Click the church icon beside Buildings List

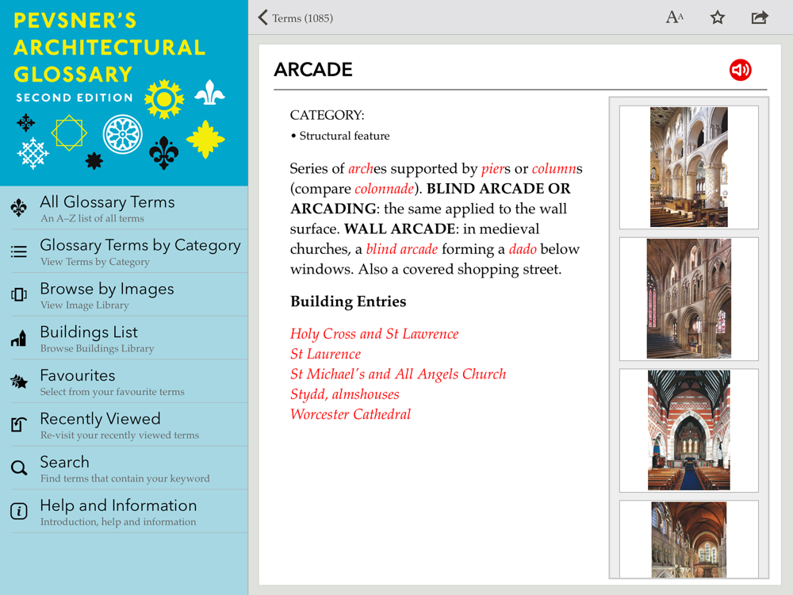tap(19, 338)
